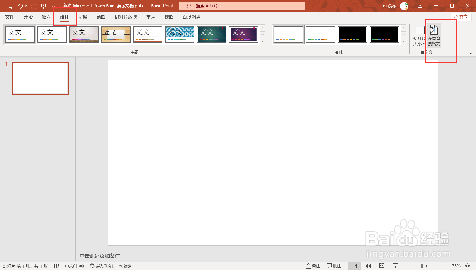The width and height of the screenshot is (476, 270).
Task: Switch to Normal view icon
Action: point(354,266)
